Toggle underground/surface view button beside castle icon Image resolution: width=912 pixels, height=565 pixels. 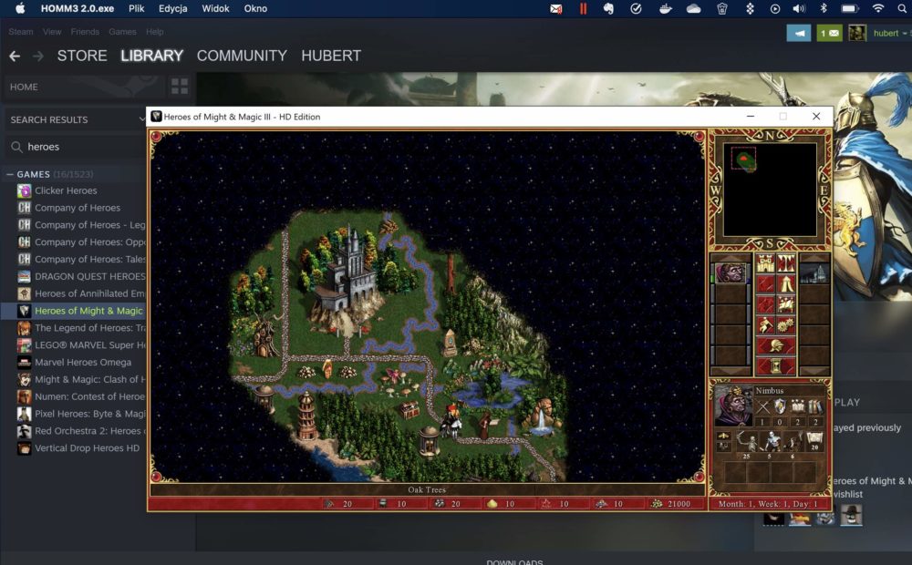pos(786,264)
